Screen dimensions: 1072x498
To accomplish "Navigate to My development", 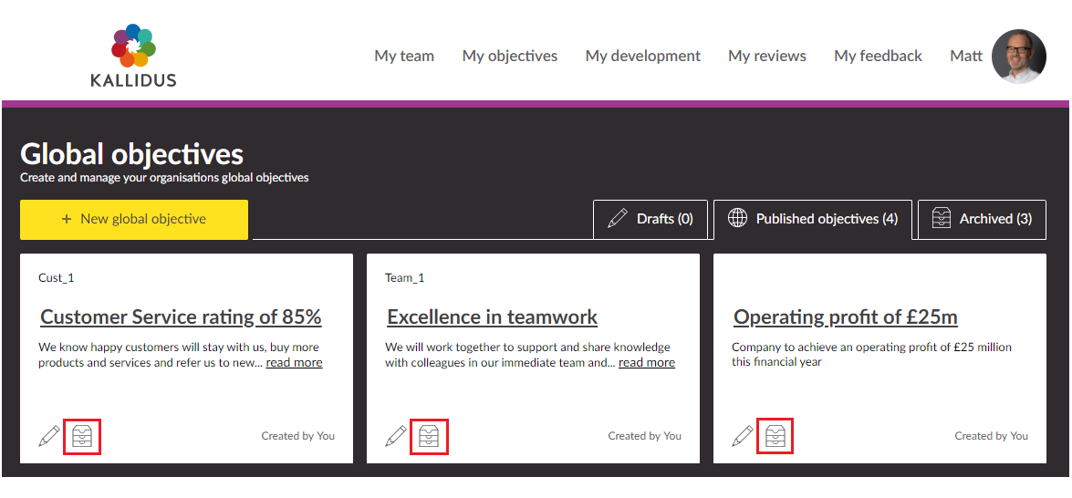I will click(x=643, y=56).
